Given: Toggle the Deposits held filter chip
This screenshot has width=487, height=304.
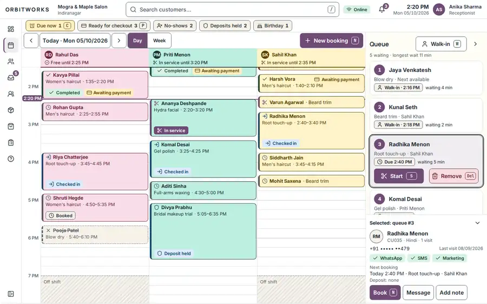Looking at the screenshot, I should tap(225, 26).
